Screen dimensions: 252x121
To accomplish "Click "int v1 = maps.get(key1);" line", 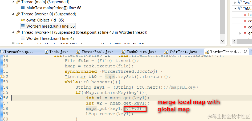I will pos(118,98).
